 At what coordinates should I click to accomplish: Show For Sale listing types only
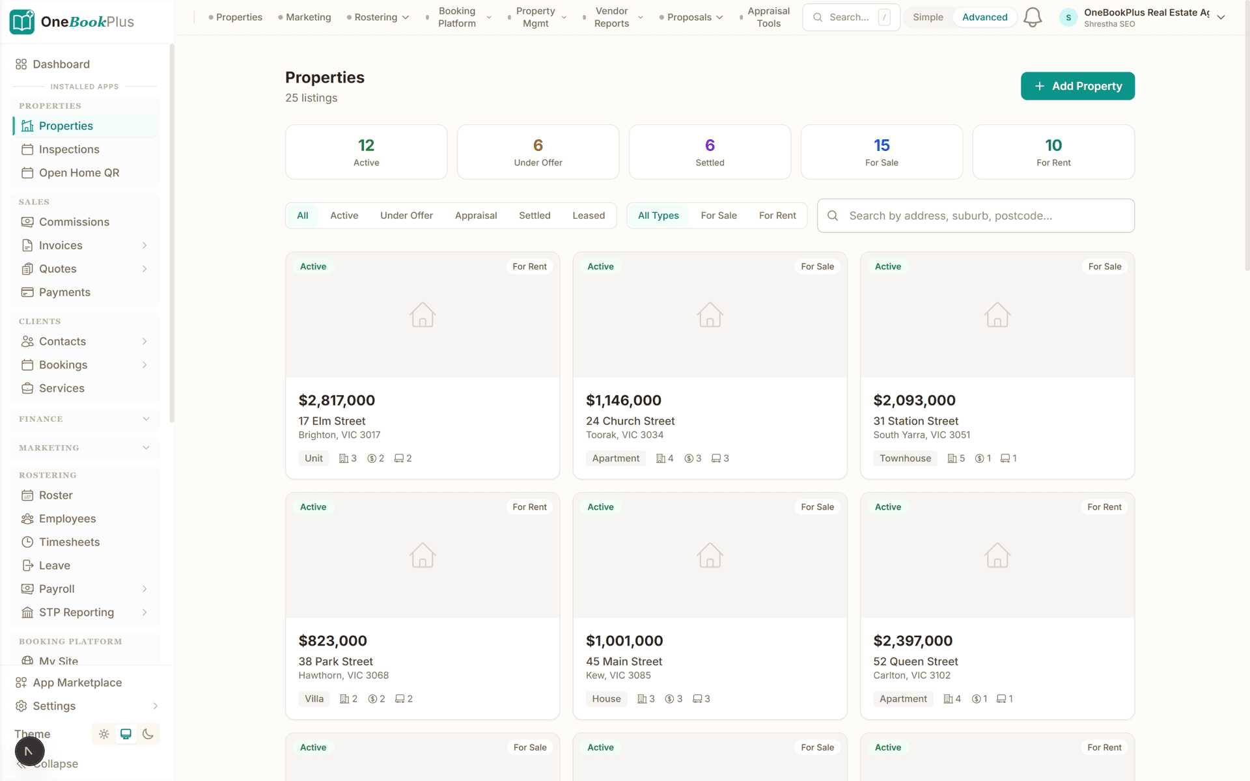coord(719,215)
